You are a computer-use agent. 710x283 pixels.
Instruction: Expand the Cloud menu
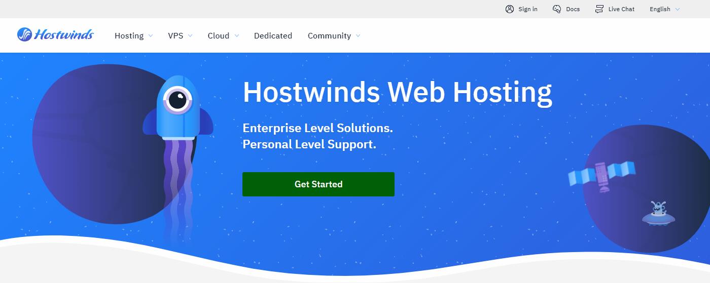(x=223, y=35)
